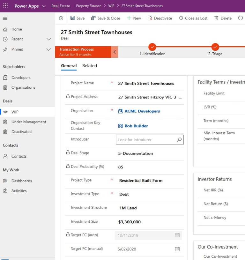
Task: Click the Delete trash icon
Action: point(216,18)
